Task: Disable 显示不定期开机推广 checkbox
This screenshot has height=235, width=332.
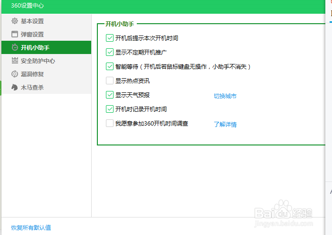Action: point(110,52)
